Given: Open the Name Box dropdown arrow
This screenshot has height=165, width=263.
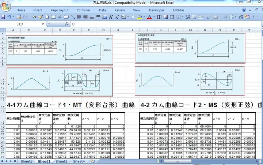Looking at the screenshot, I should tap(43, 24).
